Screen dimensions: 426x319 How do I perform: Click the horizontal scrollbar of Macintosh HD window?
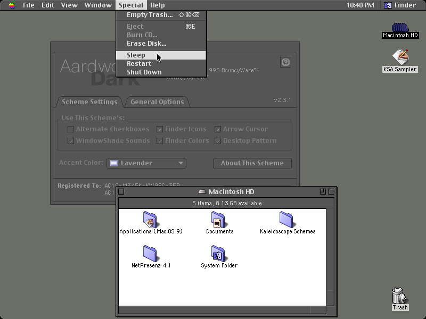[x=222, y=310]
